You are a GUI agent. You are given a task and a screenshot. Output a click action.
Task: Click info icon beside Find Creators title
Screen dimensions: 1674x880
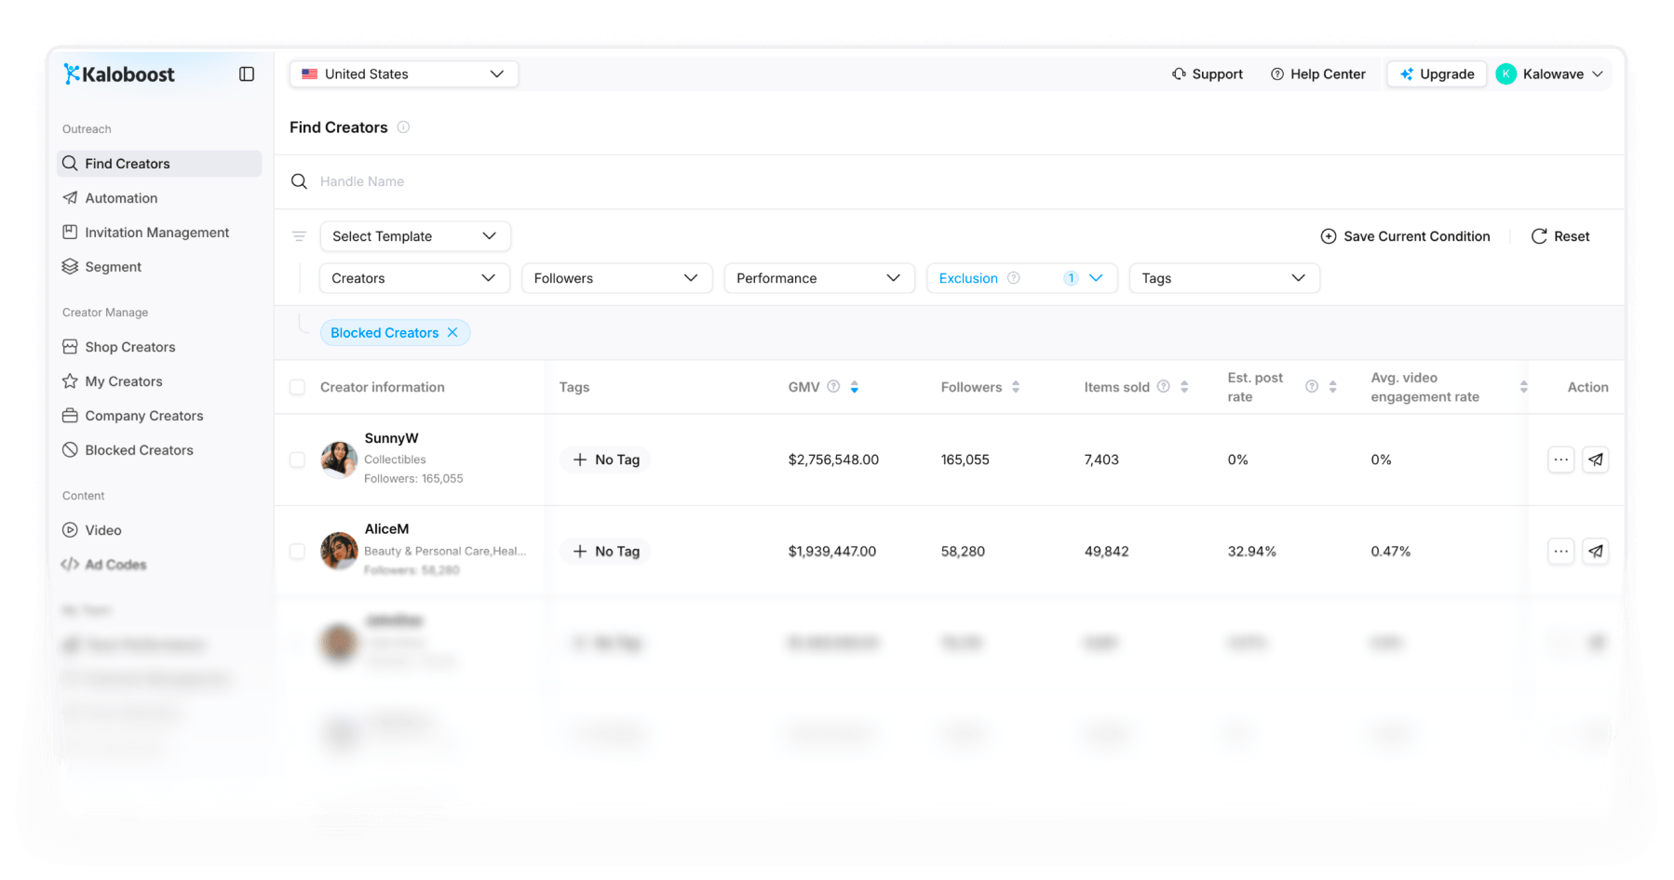(403, 127)
